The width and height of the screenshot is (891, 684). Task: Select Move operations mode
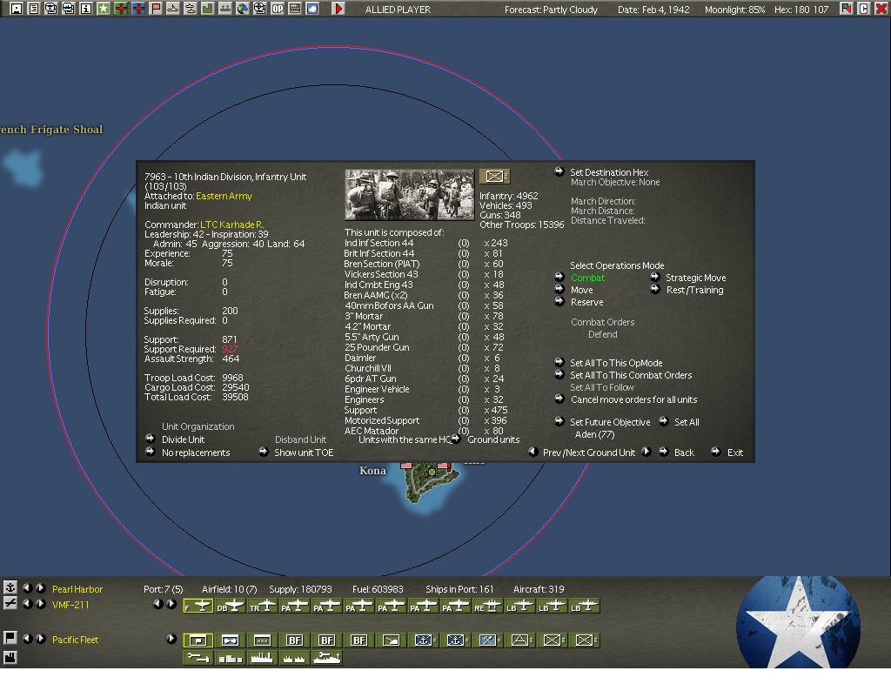coord(581,290)
